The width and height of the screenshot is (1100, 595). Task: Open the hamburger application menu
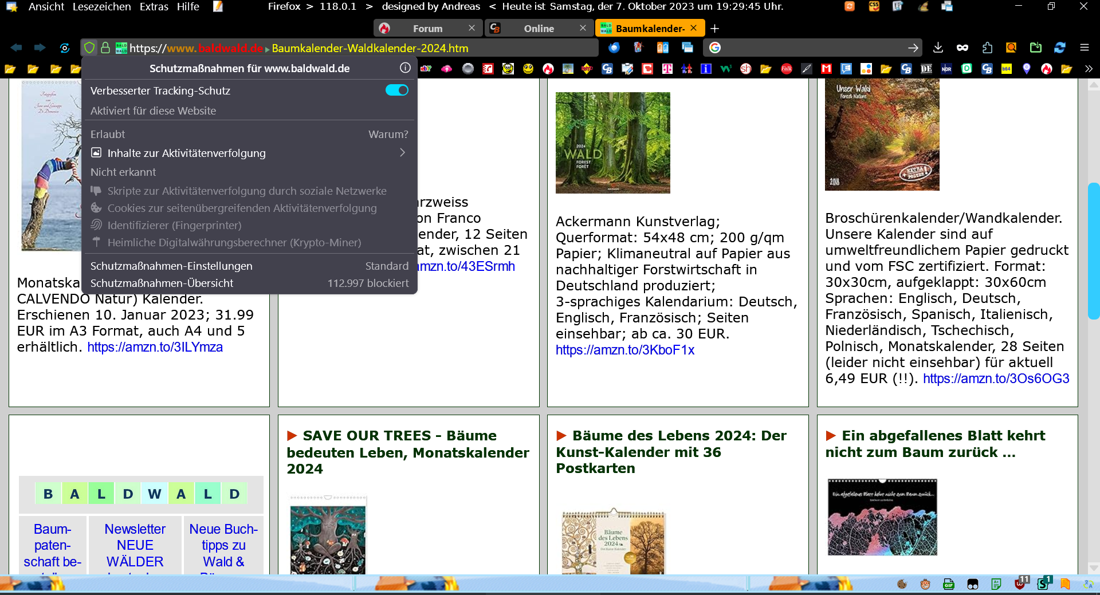[x=1084, y=48]
